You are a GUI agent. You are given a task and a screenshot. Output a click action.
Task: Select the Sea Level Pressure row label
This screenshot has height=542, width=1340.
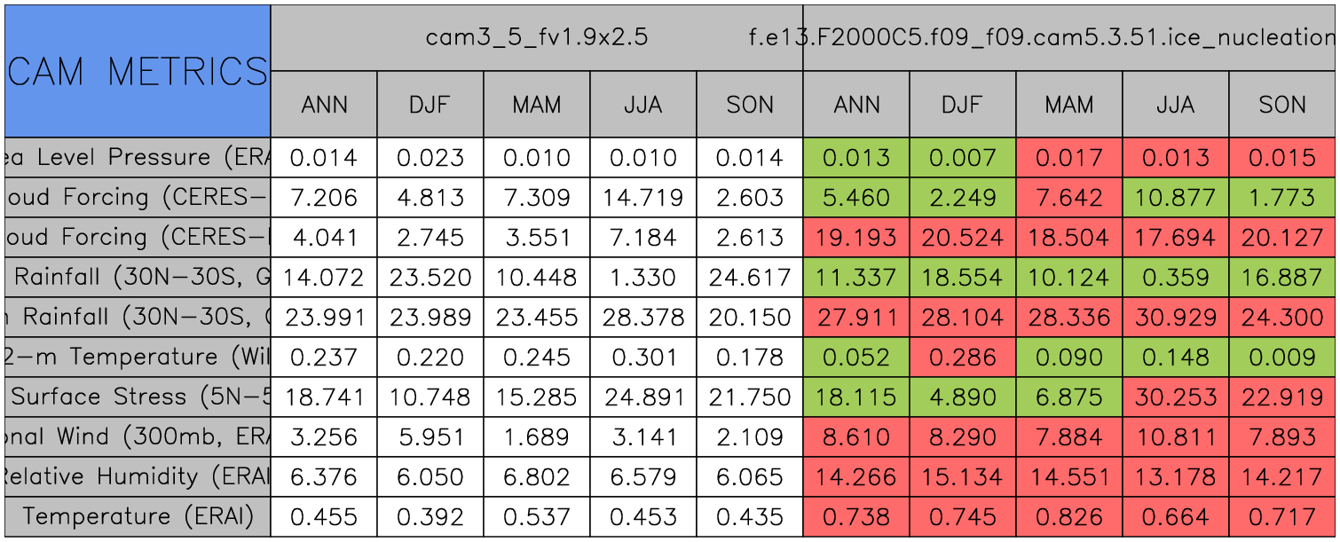tap(138, 158)
